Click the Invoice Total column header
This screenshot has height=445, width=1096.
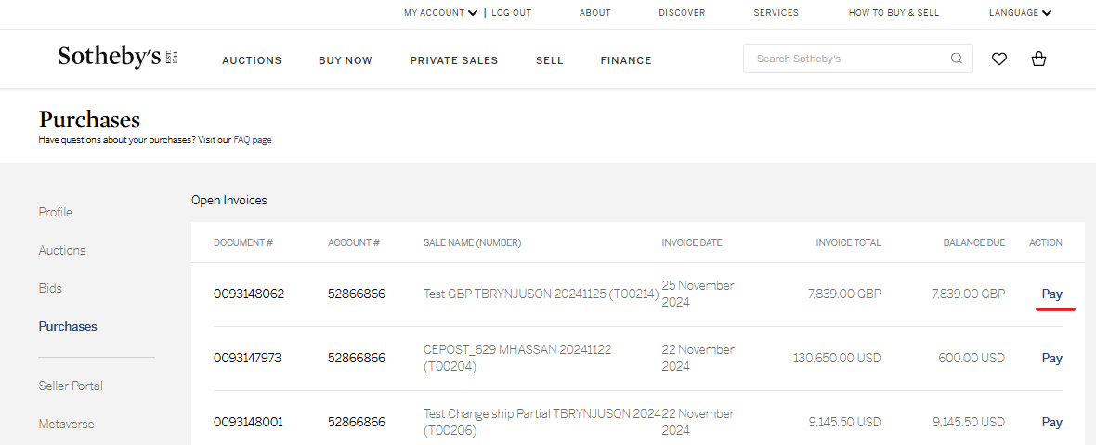click(x=849, y=243)
